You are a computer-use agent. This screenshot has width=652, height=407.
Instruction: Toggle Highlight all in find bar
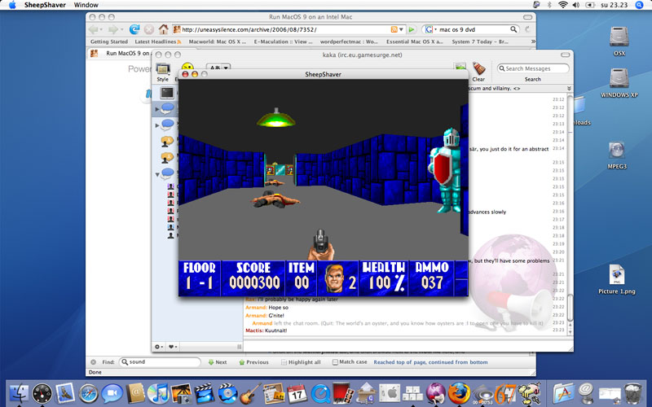click(300, 362)
